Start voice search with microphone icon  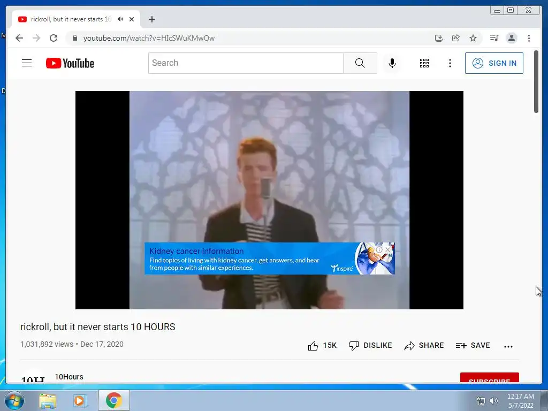click(x=392, y=63)
